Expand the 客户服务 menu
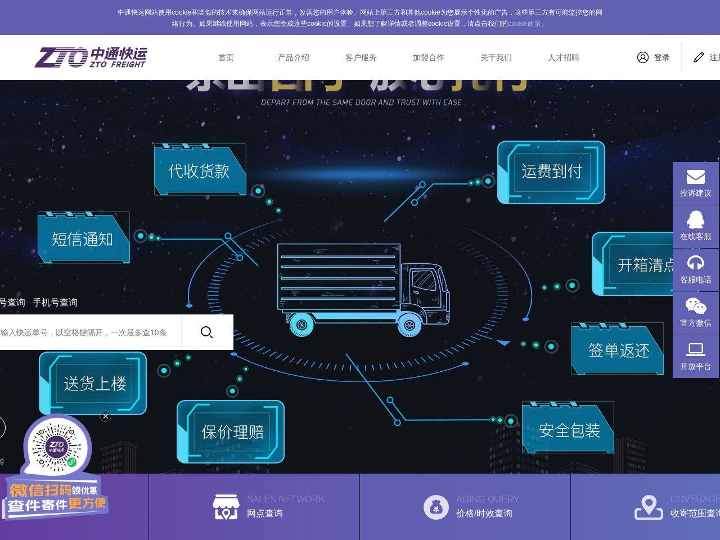 361,57
